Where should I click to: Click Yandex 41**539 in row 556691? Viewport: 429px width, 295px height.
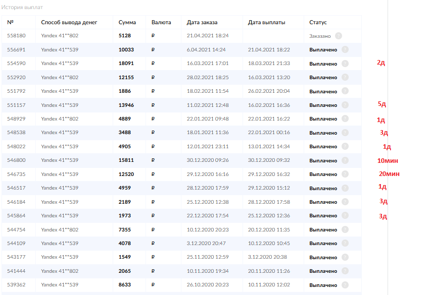click(60, 50)
